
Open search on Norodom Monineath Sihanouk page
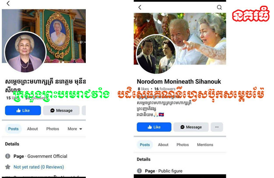point(219,7)
